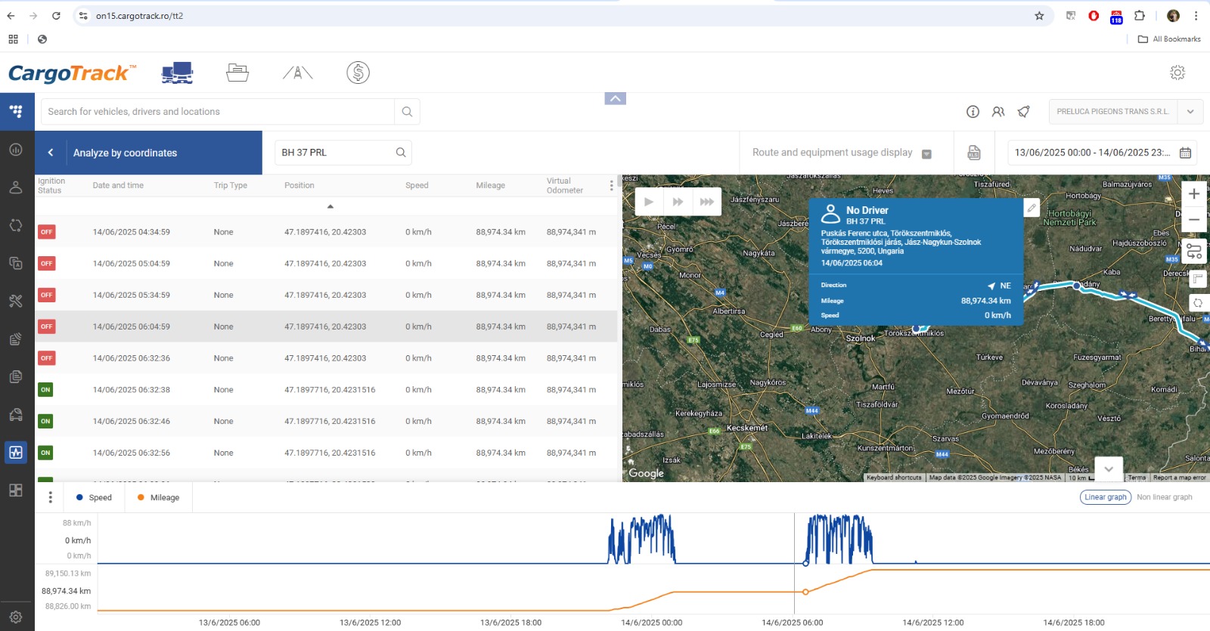Zoom out on the map
The width and height of the screenshot is (1210, 631).
coord(1193,220)
